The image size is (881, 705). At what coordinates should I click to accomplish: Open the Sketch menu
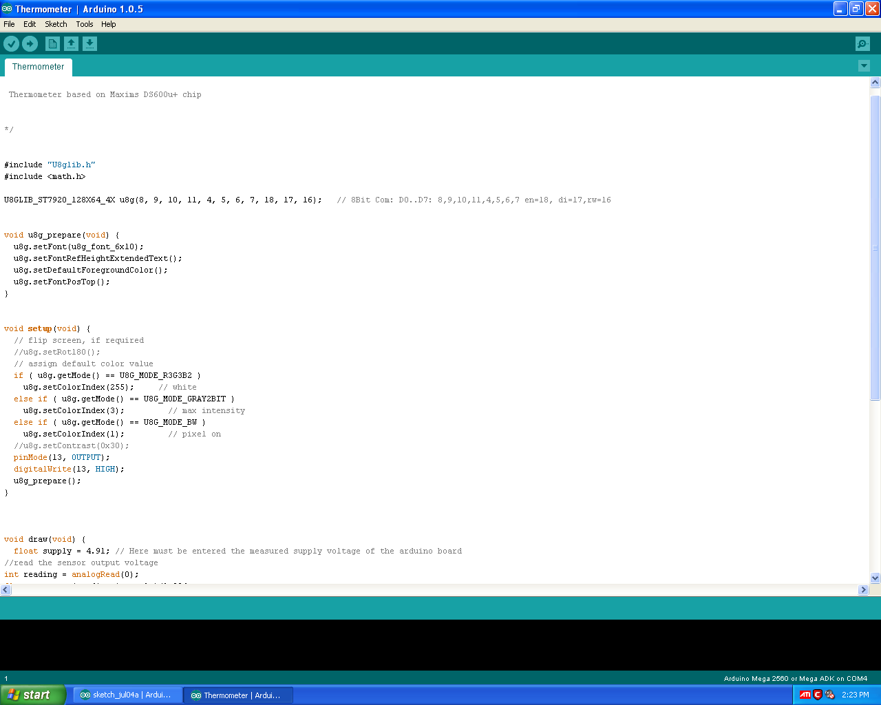56,24
